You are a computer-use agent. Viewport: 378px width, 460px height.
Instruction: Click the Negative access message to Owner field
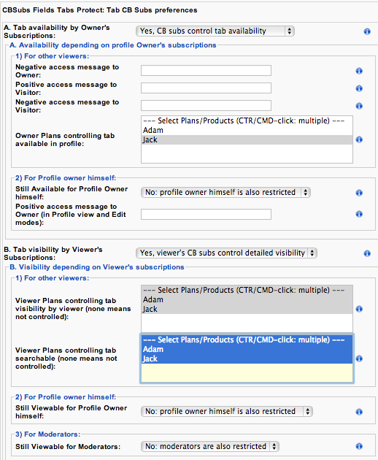206,70
